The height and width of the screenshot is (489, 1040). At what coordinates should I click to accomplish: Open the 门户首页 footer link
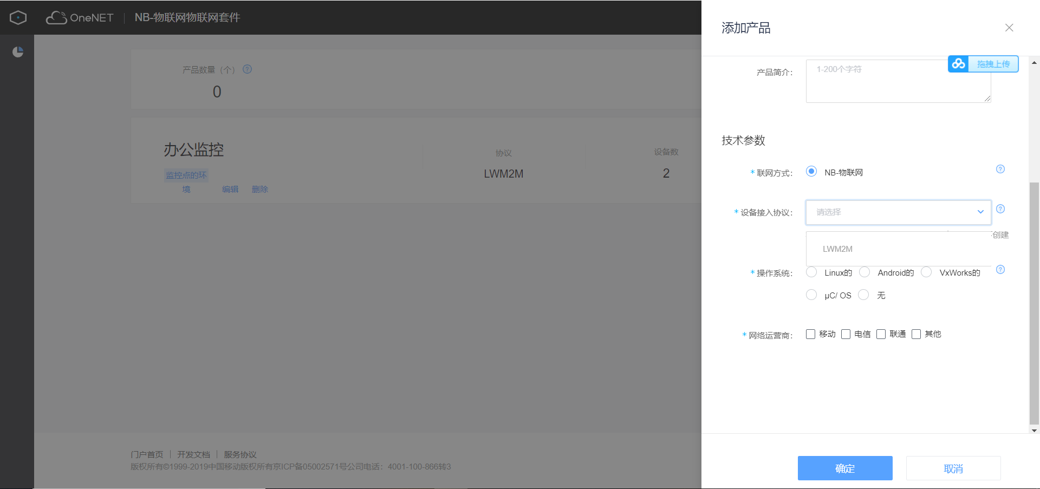[x=147, y=454]
